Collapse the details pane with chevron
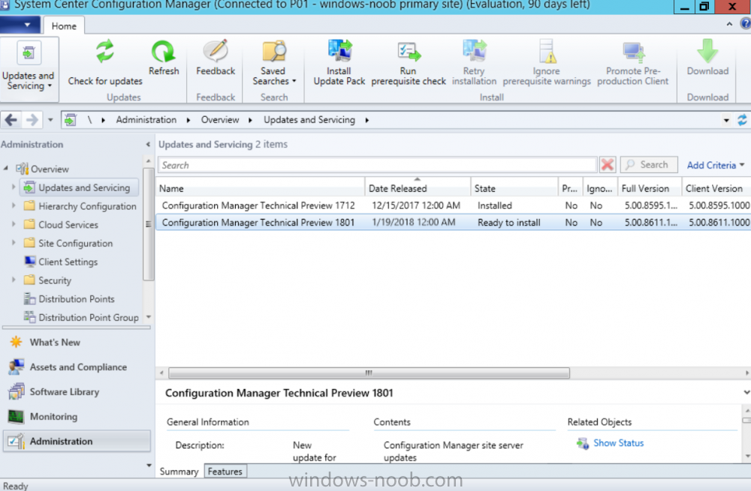The height and width of the screenshot is (491, 751). tap(746, 393)
